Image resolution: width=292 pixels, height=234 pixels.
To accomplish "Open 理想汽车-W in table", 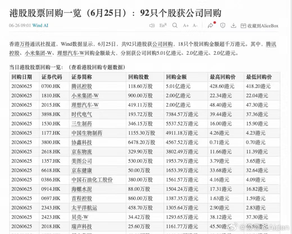I will tap(85, 105).
